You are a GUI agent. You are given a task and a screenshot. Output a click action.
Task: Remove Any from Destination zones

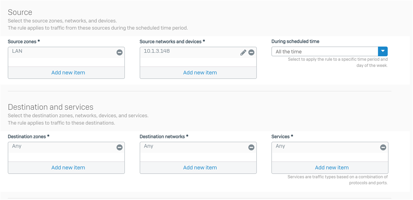[x=119, y=147]
